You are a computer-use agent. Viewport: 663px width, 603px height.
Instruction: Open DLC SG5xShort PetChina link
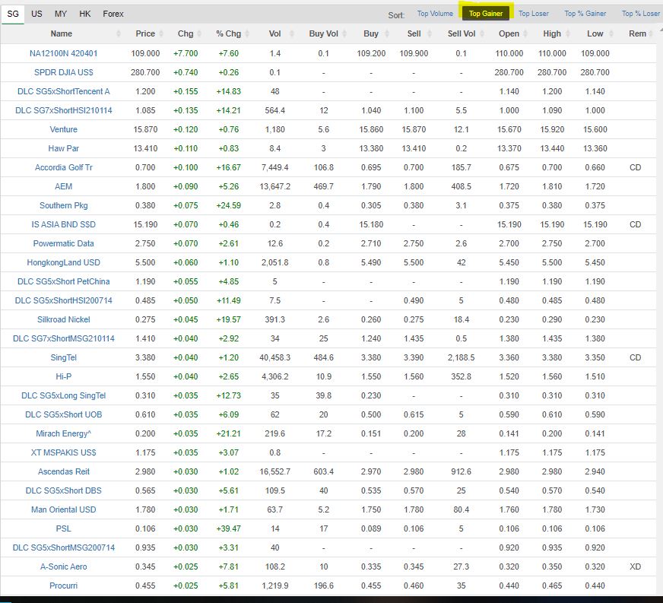[63, 282]
